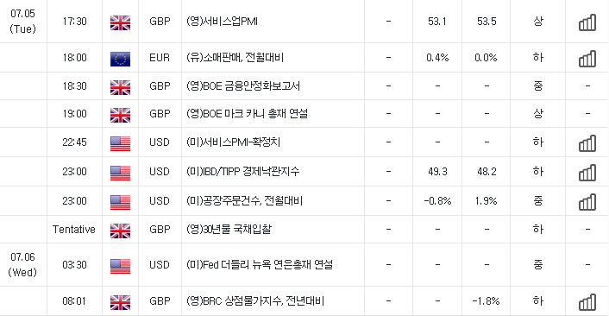609x316 pixels.
Task: Click US flag in 03:30 row
Action: coord(120,266)
